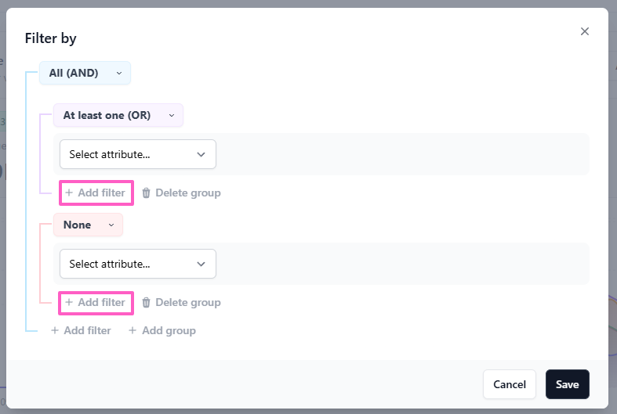This screenshot has width=617, height=414.
Task: Click the trash icon for the None group
Action: [x=146, y=302]
